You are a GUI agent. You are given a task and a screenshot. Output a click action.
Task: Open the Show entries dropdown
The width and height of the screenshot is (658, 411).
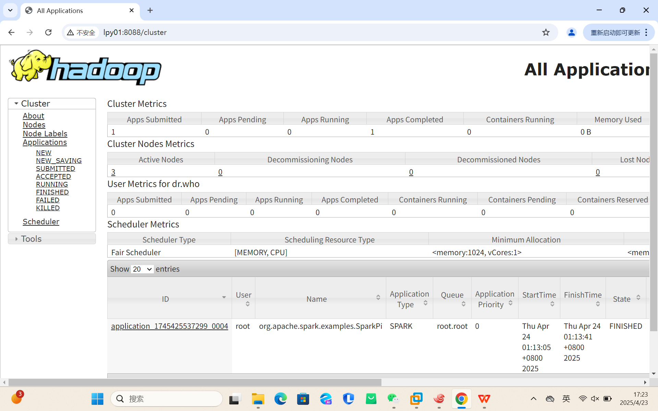tap(142, 269)
